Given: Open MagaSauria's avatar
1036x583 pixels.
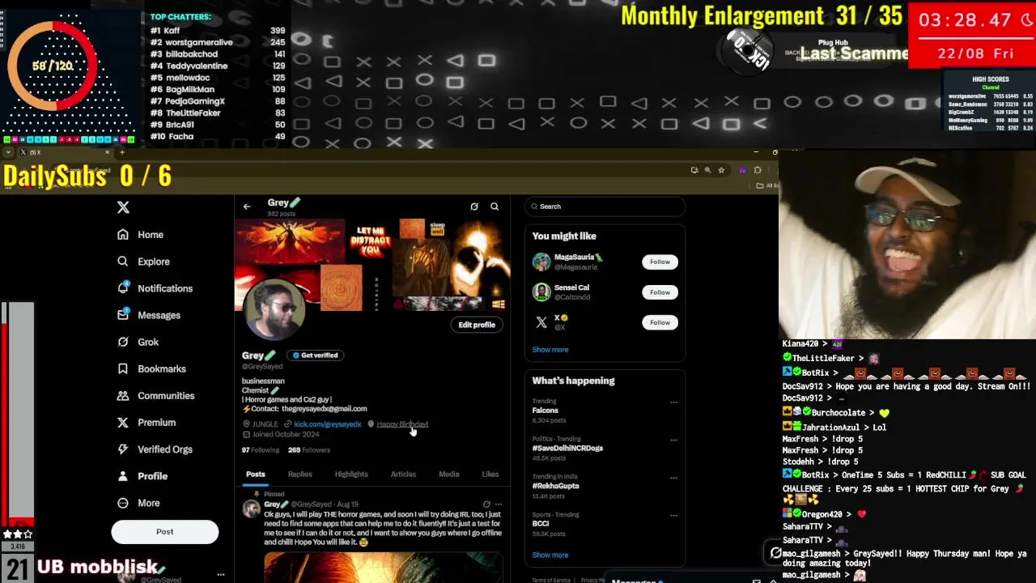Looking at the screenshot, I should click(541, 262).
